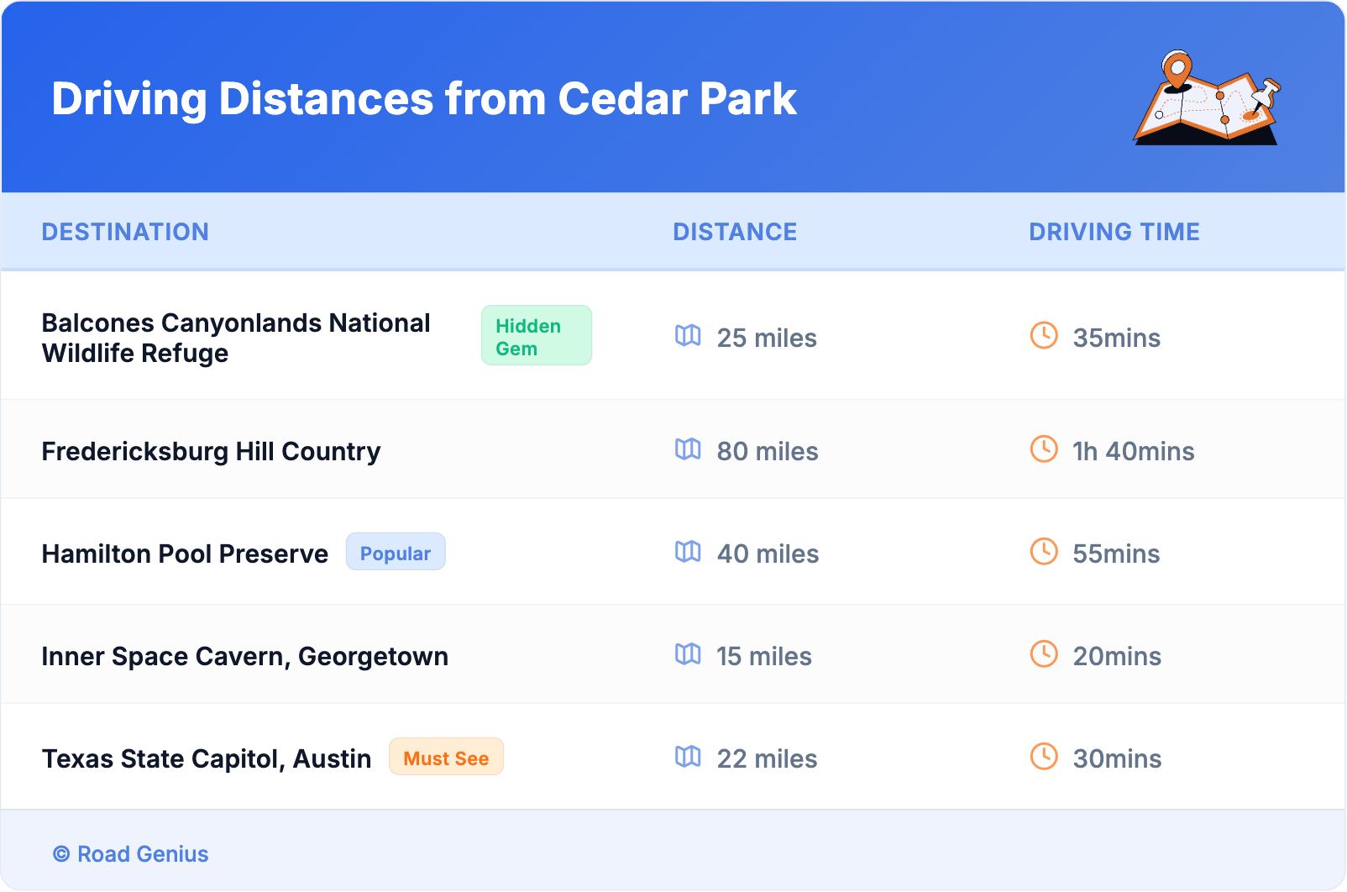Screen dimensions: 1347x892
Task: Select the Must See badge
Action: (x=446, y=758)
